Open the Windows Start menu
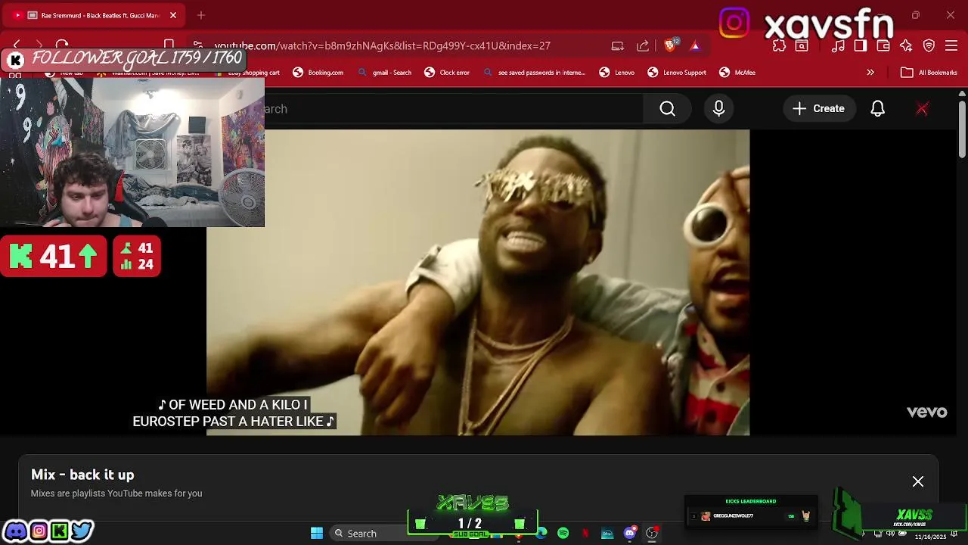Viewport: 968px width, 545px height. coord(317,534)
